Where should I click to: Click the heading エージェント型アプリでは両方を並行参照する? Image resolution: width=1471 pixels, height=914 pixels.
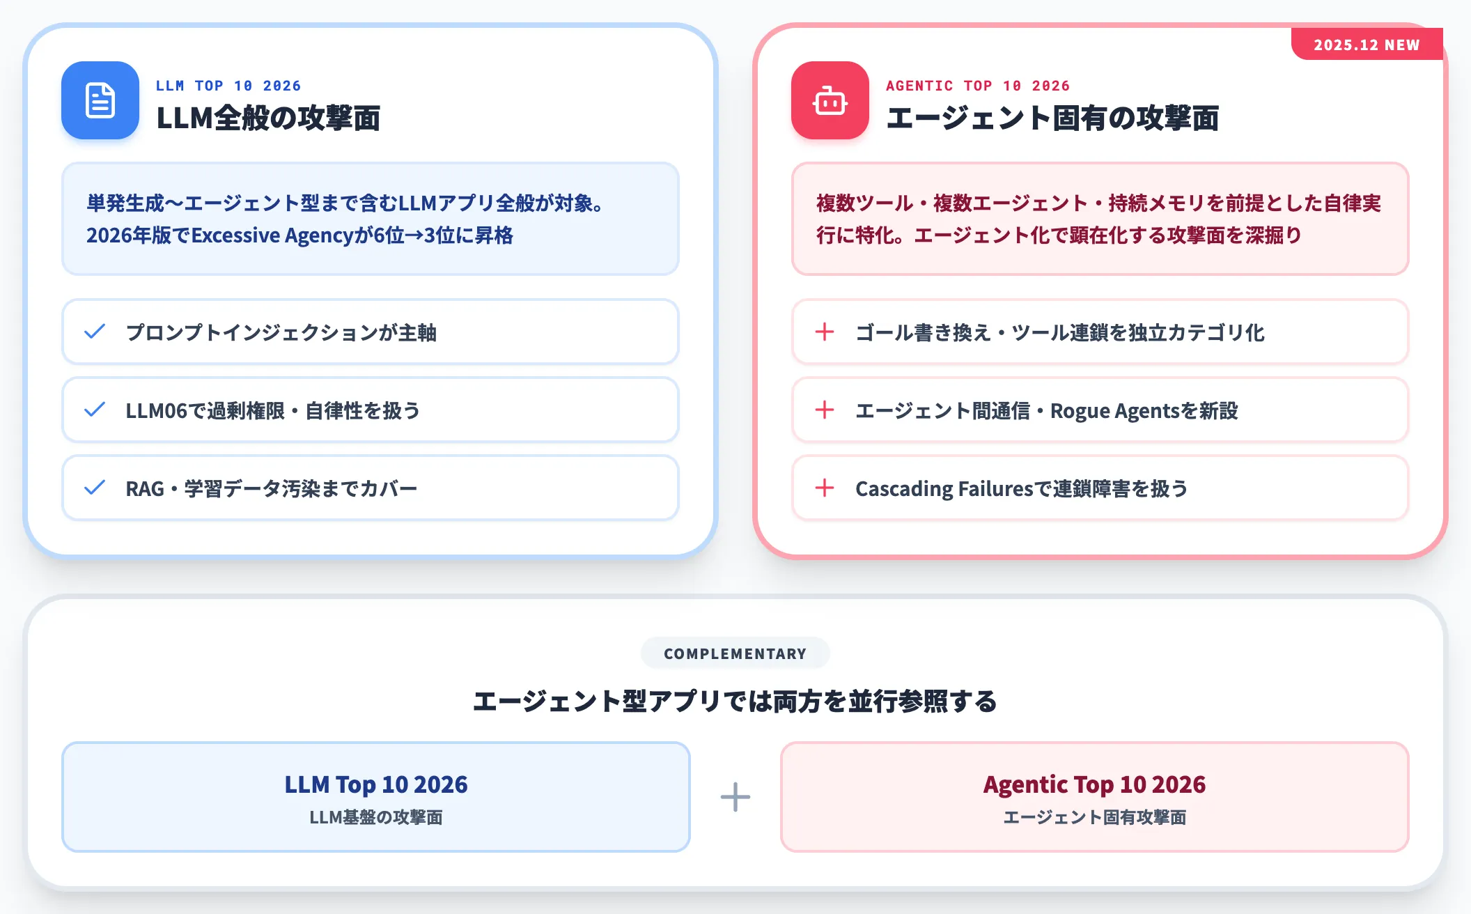tap(735, 701)
